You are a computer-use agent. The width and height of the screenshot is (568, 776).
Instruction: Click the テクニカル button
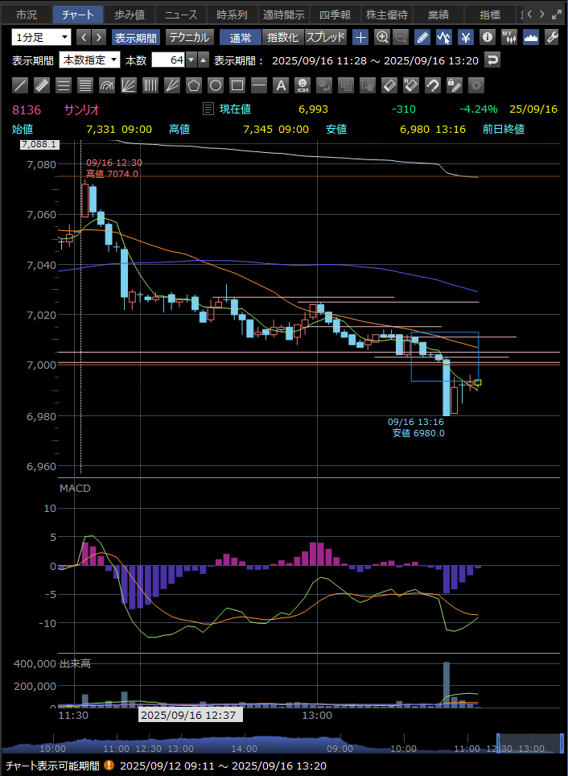pos(190,37)
